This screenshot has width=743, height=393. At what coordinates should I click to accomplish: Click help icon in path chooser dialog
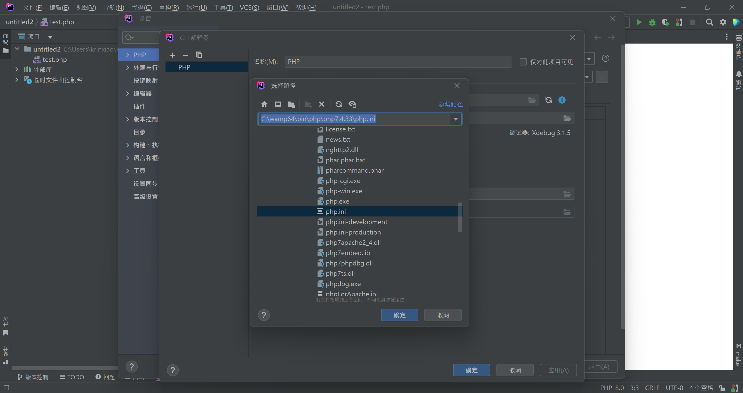point(264,315)
